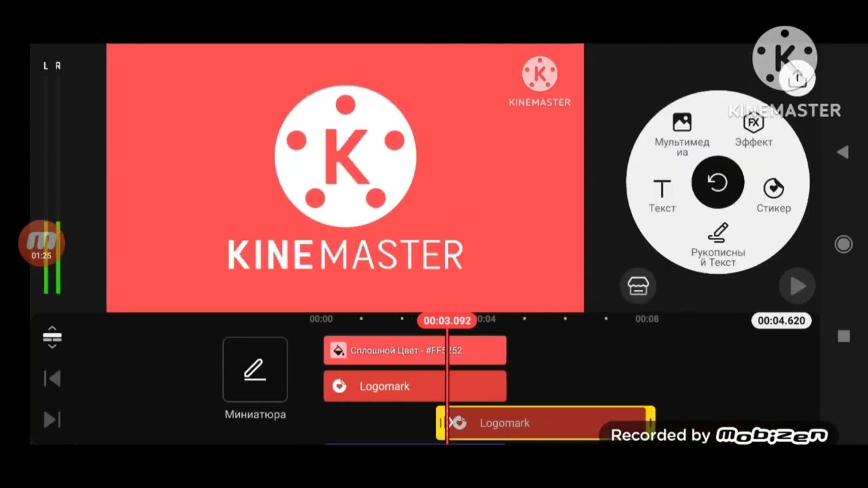Viewport: 868px width, 488px height.
Task: Click the 00:03.092 playhead marker
Action: point(447,321)
